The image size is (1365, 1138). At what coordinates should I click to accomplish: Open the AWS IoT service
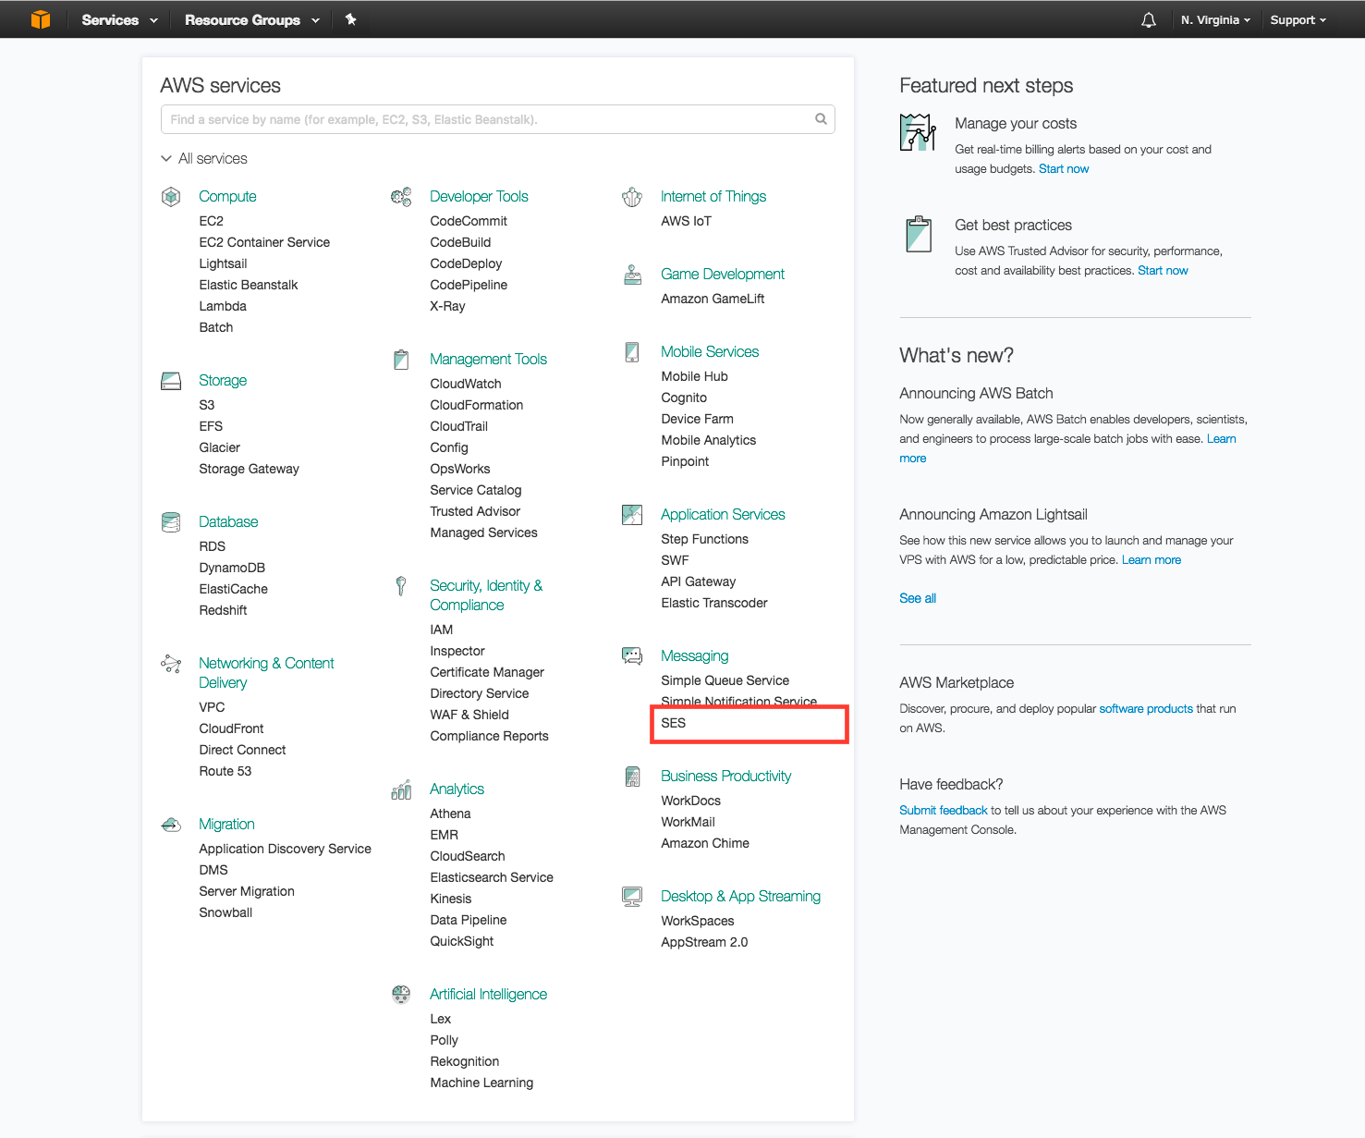pyautogui.click(x=687, y=221)
